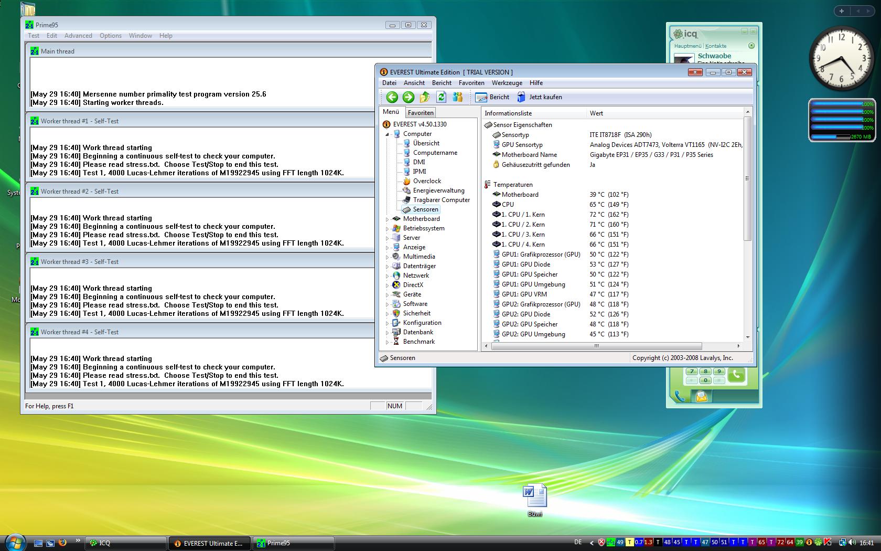Viewport: 881px width, 551px height.
Task: Click the Jetzt kaufen button
Action: pos(540,97)
